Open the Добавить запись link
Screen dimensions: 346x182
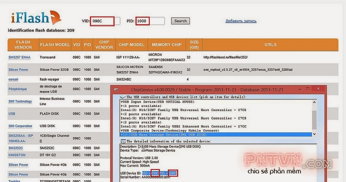[x=241, y=21]
